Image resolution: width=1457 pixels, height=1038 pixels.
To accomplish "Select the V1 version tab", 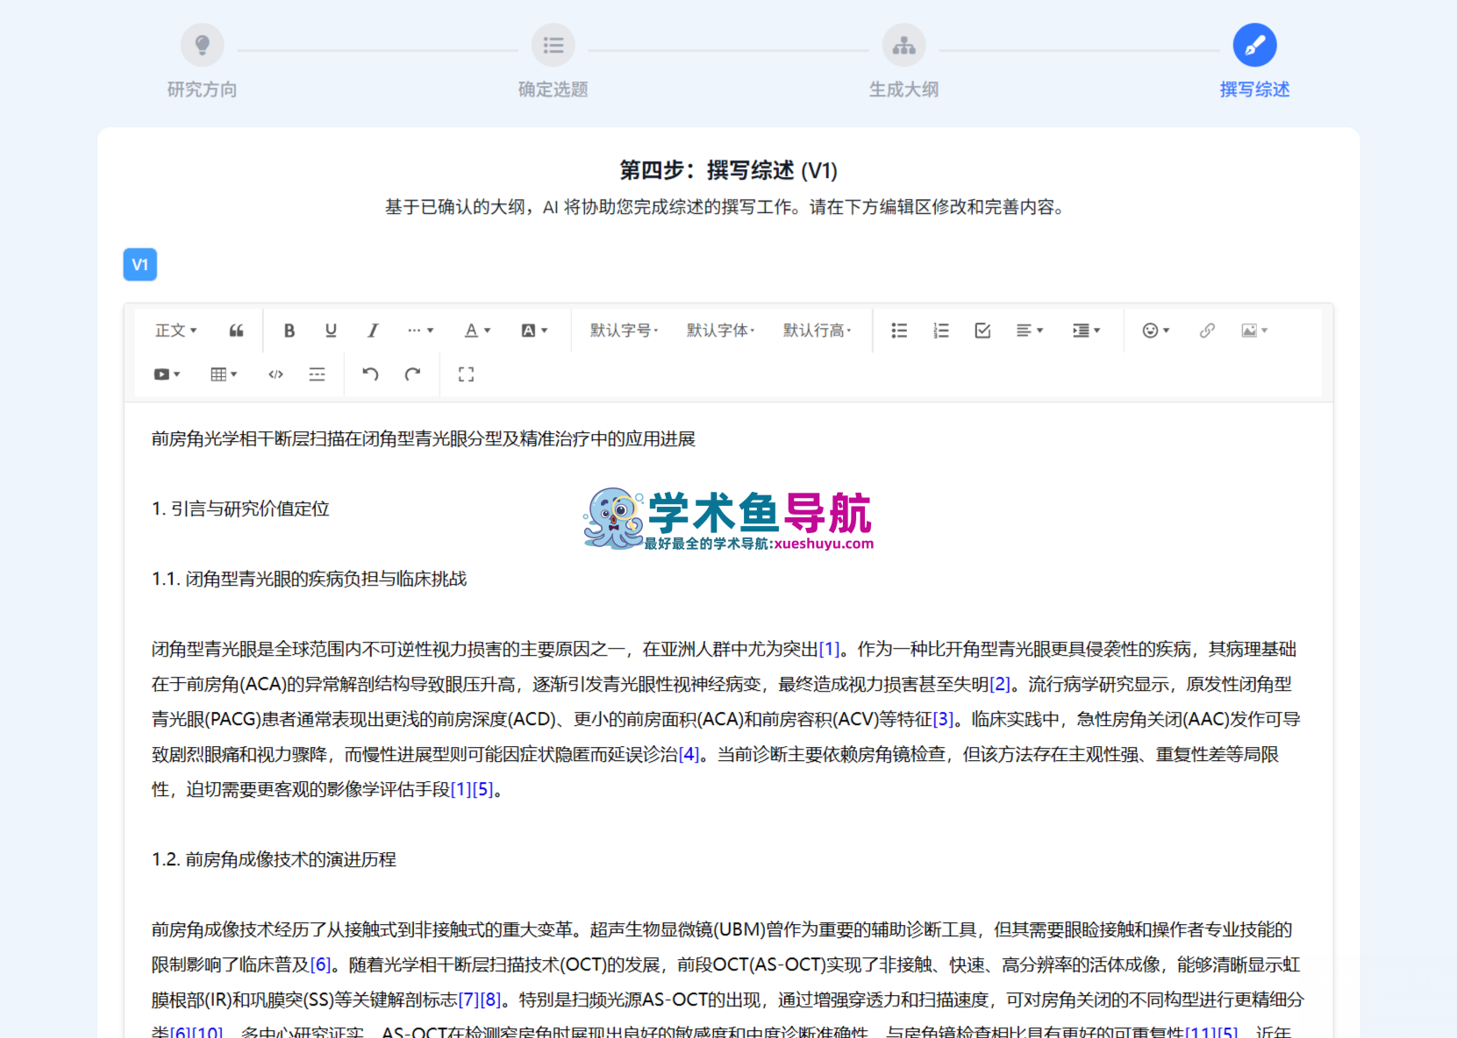I will (x=139, y=264).
